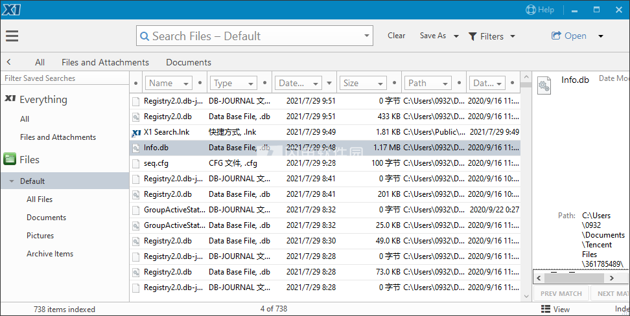Click the Filter Saved Searches field

click(x=65, y=78)
